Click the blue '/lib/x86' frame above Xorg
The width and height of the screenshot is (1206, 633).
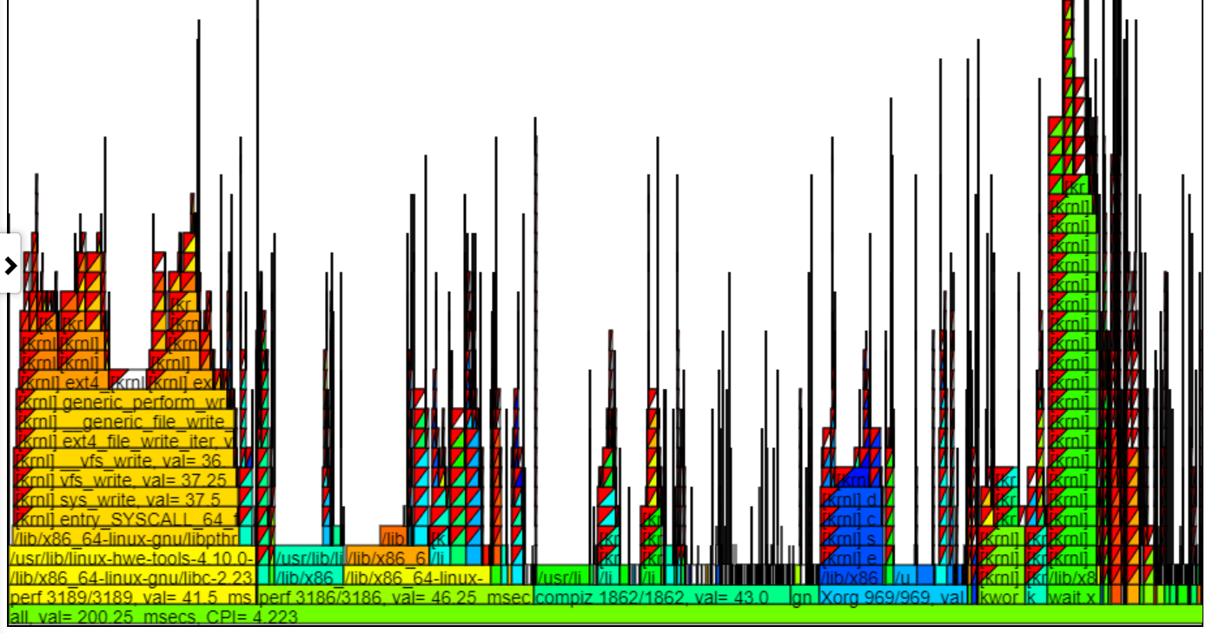(x=851, y=577)
